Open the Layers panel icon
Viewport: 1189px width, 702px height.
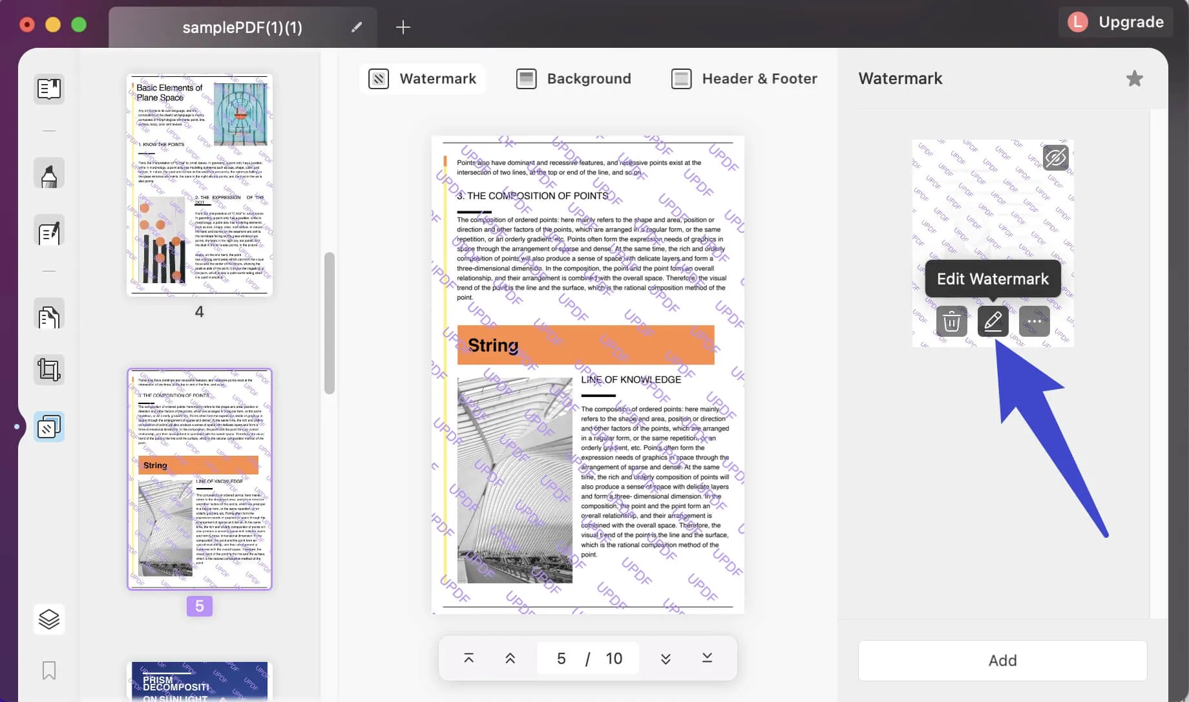click(48, 619)
